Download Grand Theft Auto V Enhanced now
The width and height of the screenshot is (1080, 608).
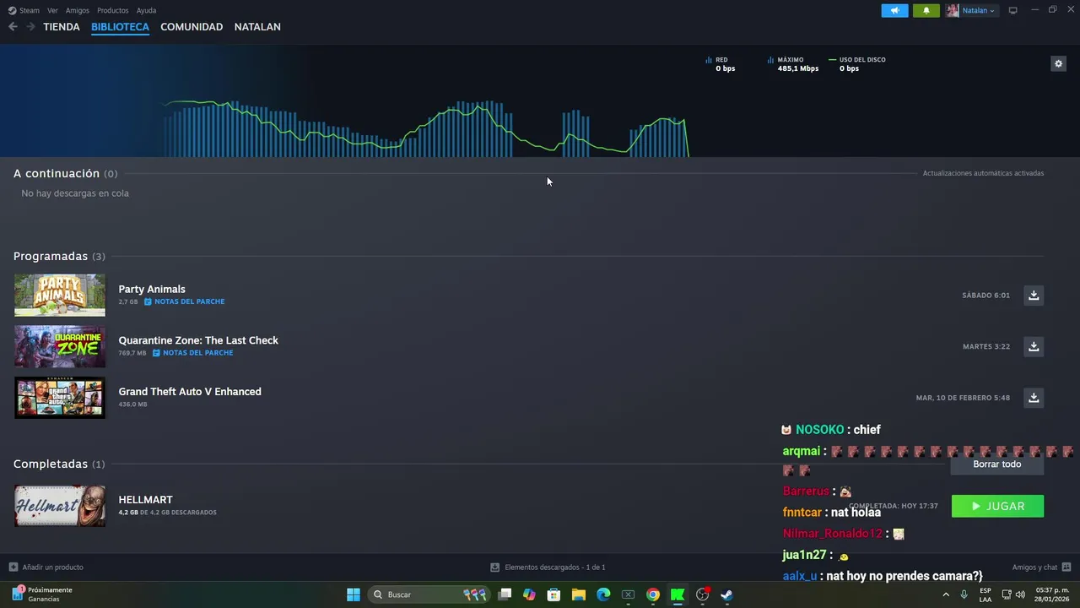coord(1034,397)
